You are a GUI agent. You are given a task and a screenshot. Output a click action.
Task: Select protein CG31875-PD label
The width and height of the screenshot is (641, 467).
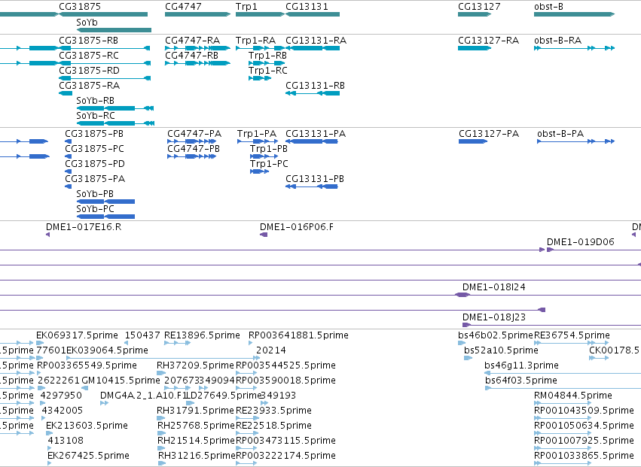95,164
